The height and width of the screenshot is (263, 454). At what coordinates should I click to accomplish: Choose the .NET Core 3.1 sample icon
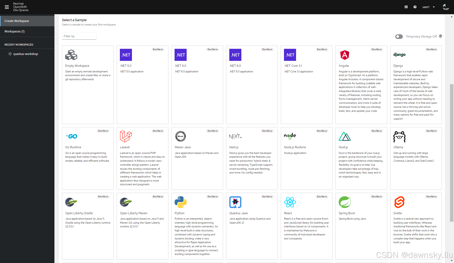pos(290,55)
